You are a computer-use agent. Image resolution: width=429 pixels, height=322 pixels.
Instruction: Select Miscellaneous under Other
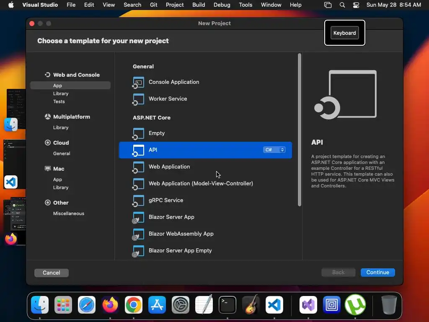coord(69,213)
